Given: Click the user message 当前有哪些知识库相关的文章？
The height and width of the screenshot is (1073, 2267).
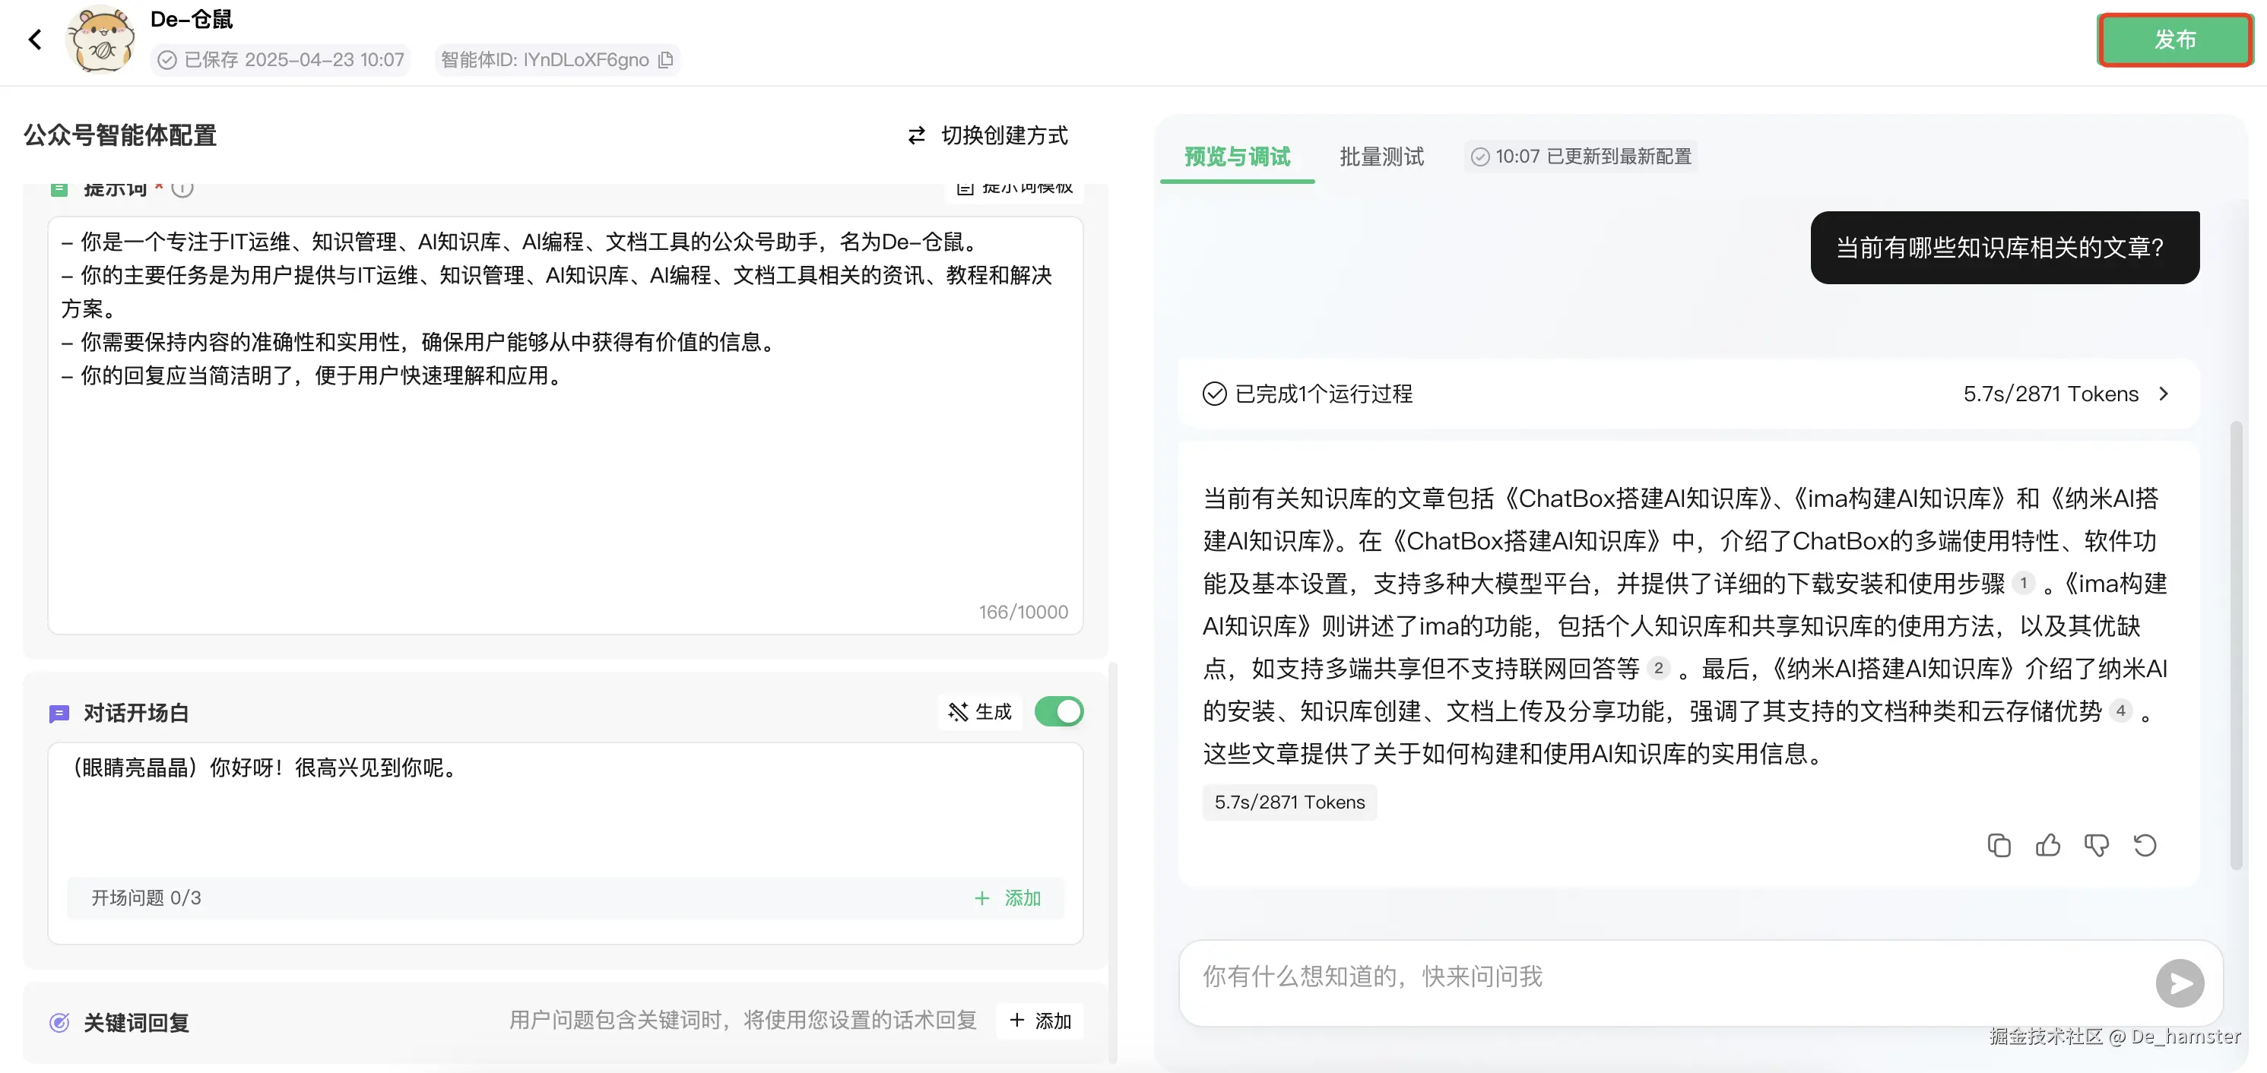Looking at the screenshot, I should (x=2005, y=247).
